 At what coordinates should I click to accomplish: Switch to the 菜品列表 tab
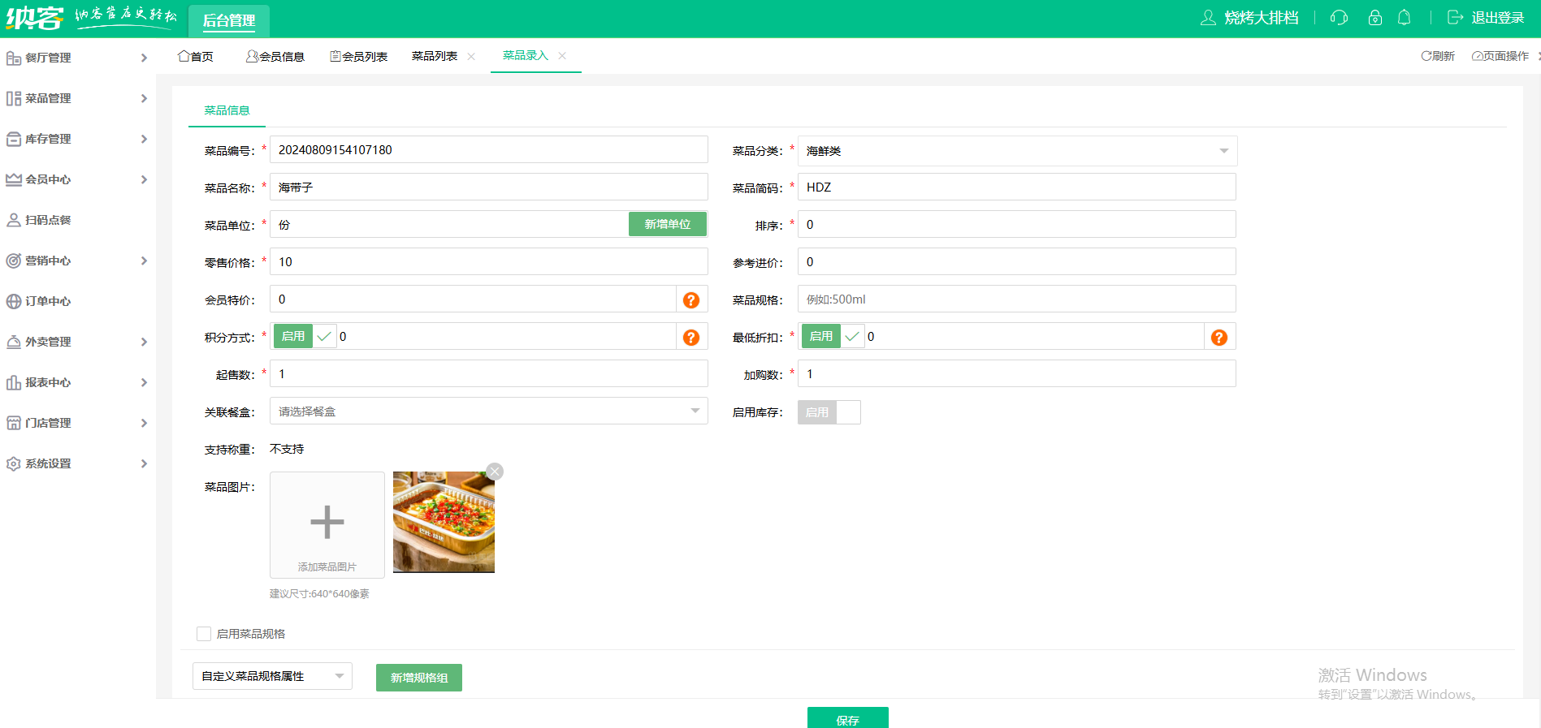coord(435,56)
